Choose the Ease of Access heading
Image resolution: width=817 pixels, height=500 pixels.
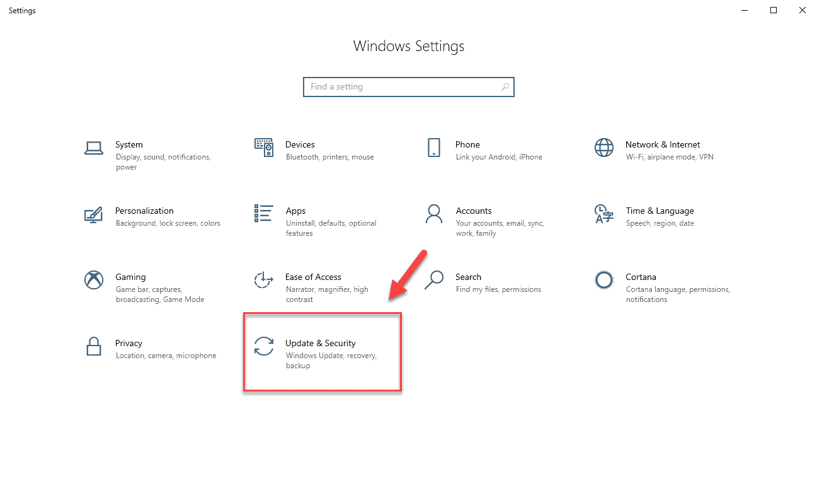tap(313, 277)
